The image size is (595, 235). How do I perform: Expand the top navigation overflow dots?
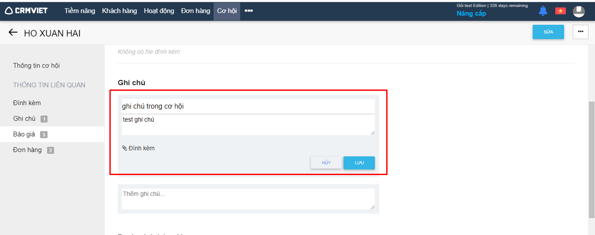point(248,11)
